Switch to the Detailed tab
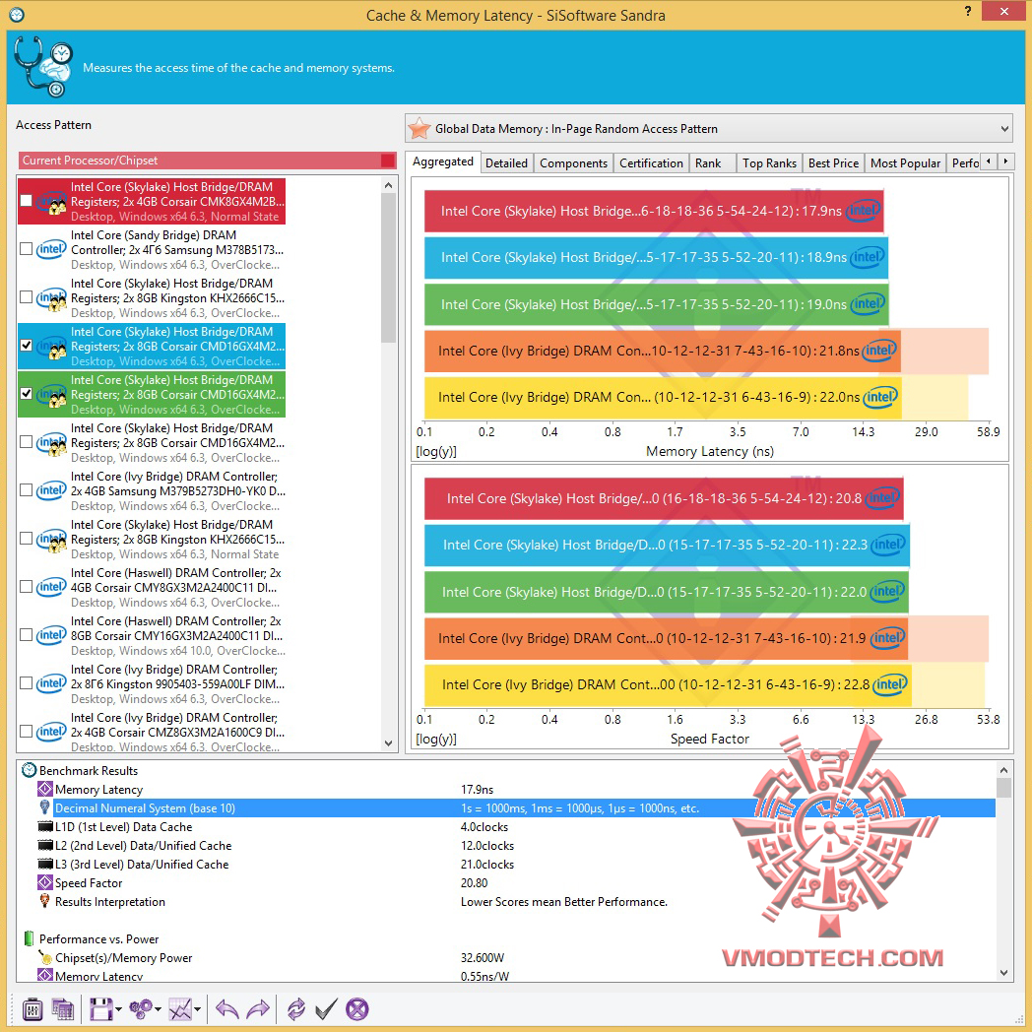The height and width of the screenshot is (1032, 1032). [507, 163]
